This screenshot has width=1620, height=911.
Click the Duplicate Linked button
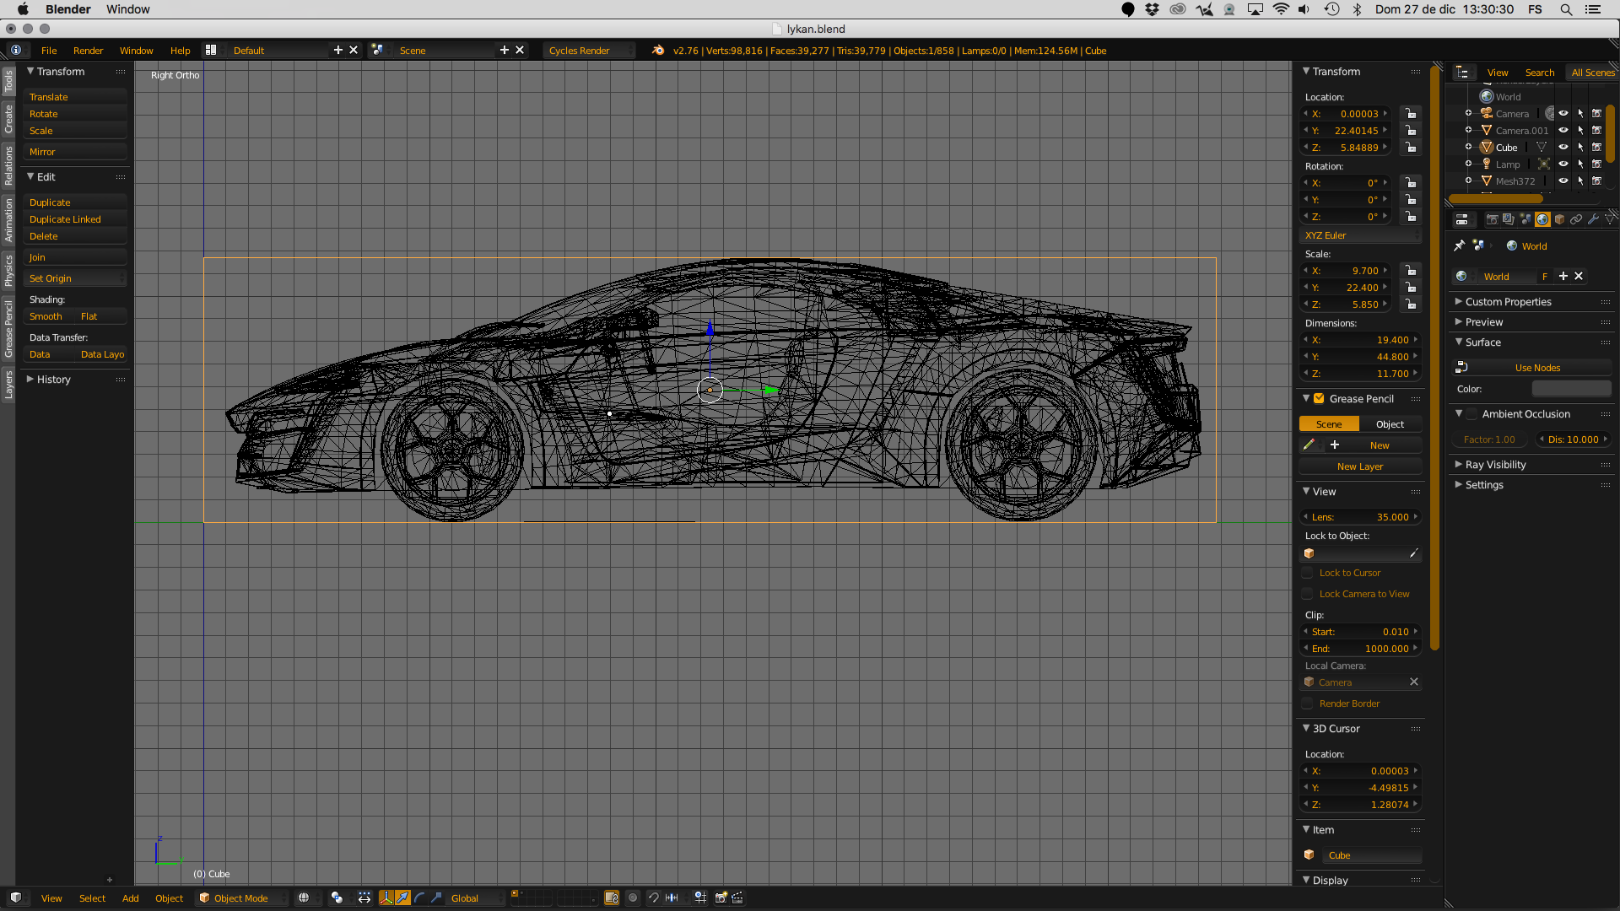coord(65,219)
